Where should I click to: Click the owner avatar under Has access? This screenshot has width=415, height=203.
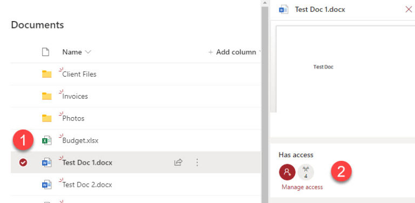(287, 172)
